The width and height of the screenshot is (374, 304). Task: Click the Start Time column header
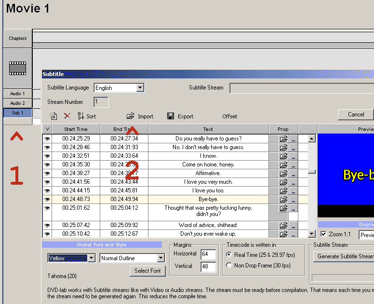76,129
